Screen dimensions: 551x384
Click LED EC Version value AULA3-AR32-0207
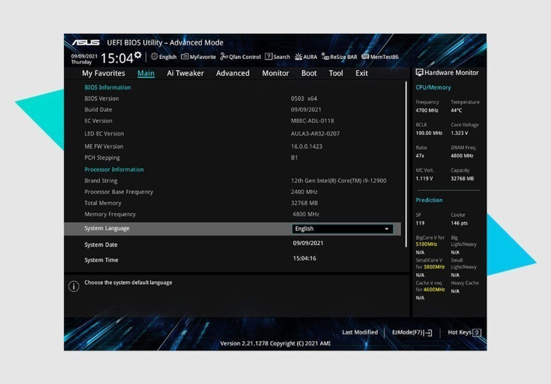315,134
